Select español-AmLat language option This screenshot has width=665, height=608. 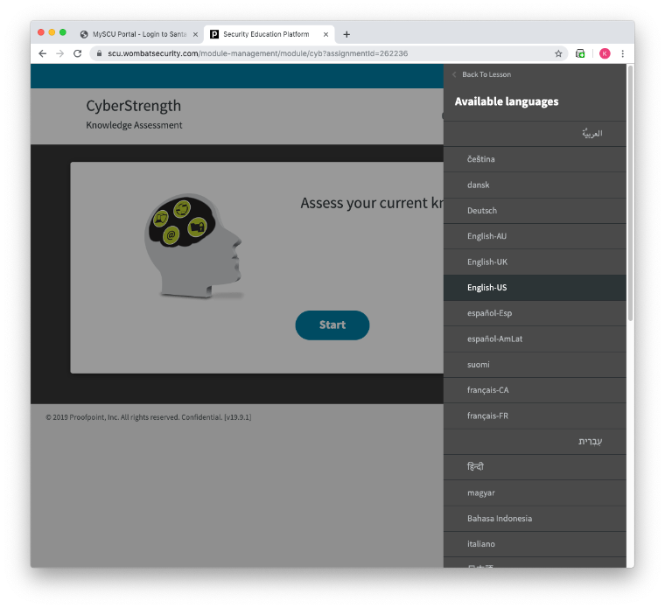point(494,339)
